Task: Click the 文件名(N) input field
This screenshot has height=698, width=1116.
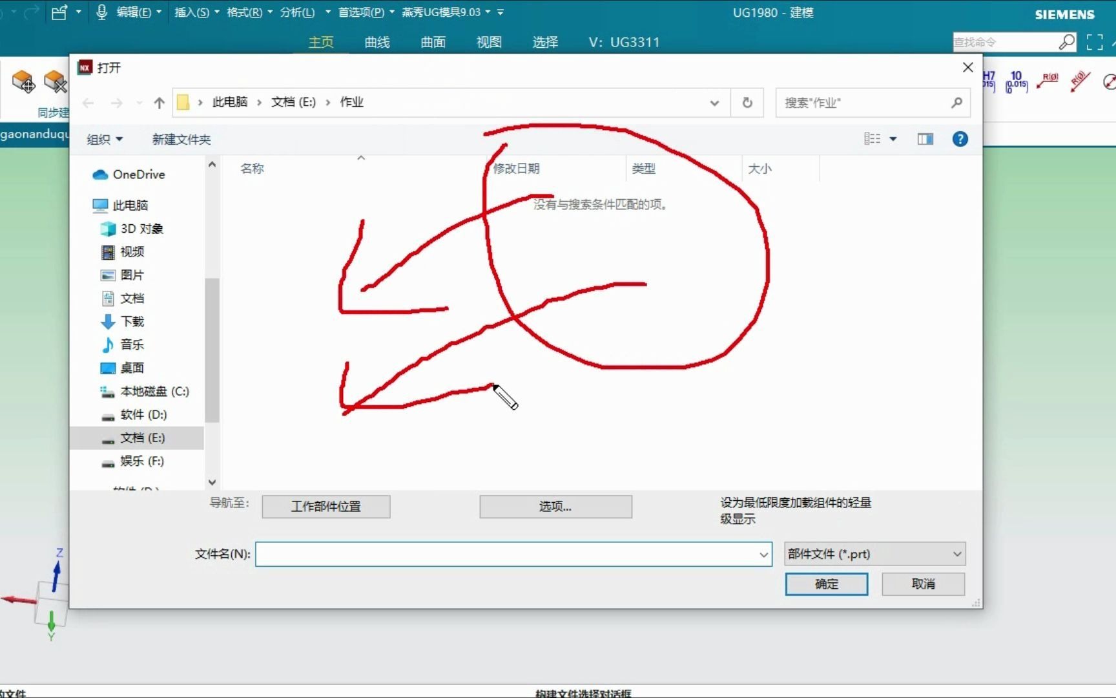Action: tap(513, 555)
